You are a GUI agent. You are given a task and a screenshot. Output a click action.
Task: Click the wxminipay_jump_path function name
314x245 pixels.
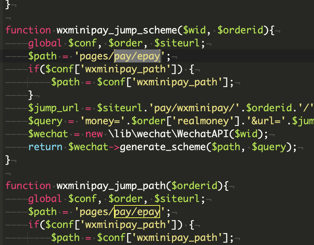[x=111, y=186]
